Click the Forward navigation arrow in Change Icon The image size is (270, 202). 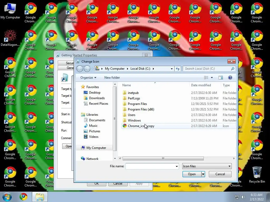(87, 69)
